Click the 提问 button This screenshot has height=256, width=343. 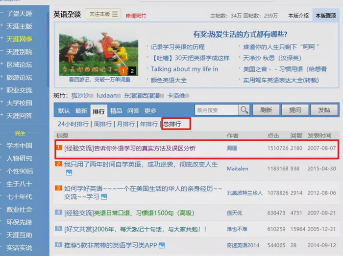[295, 110]
